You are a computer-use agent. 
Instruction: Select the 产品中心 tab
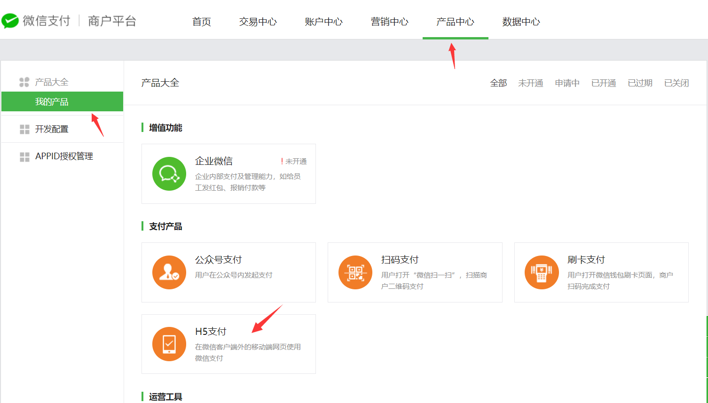click(455, 22)
